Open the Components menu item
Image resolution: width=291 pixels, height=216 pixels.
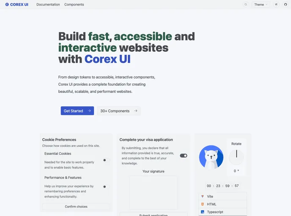tap(74, 5)
